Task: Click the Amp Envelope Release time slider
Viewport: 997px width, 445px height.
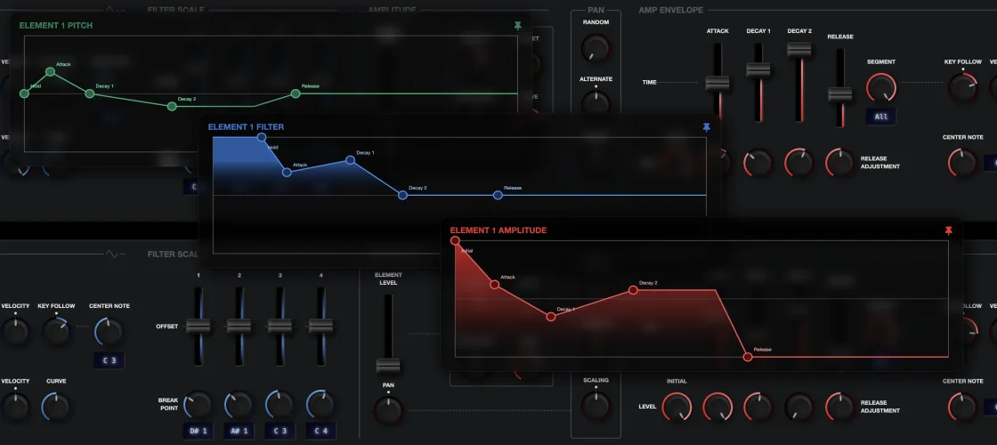Action: click(839, 93)
